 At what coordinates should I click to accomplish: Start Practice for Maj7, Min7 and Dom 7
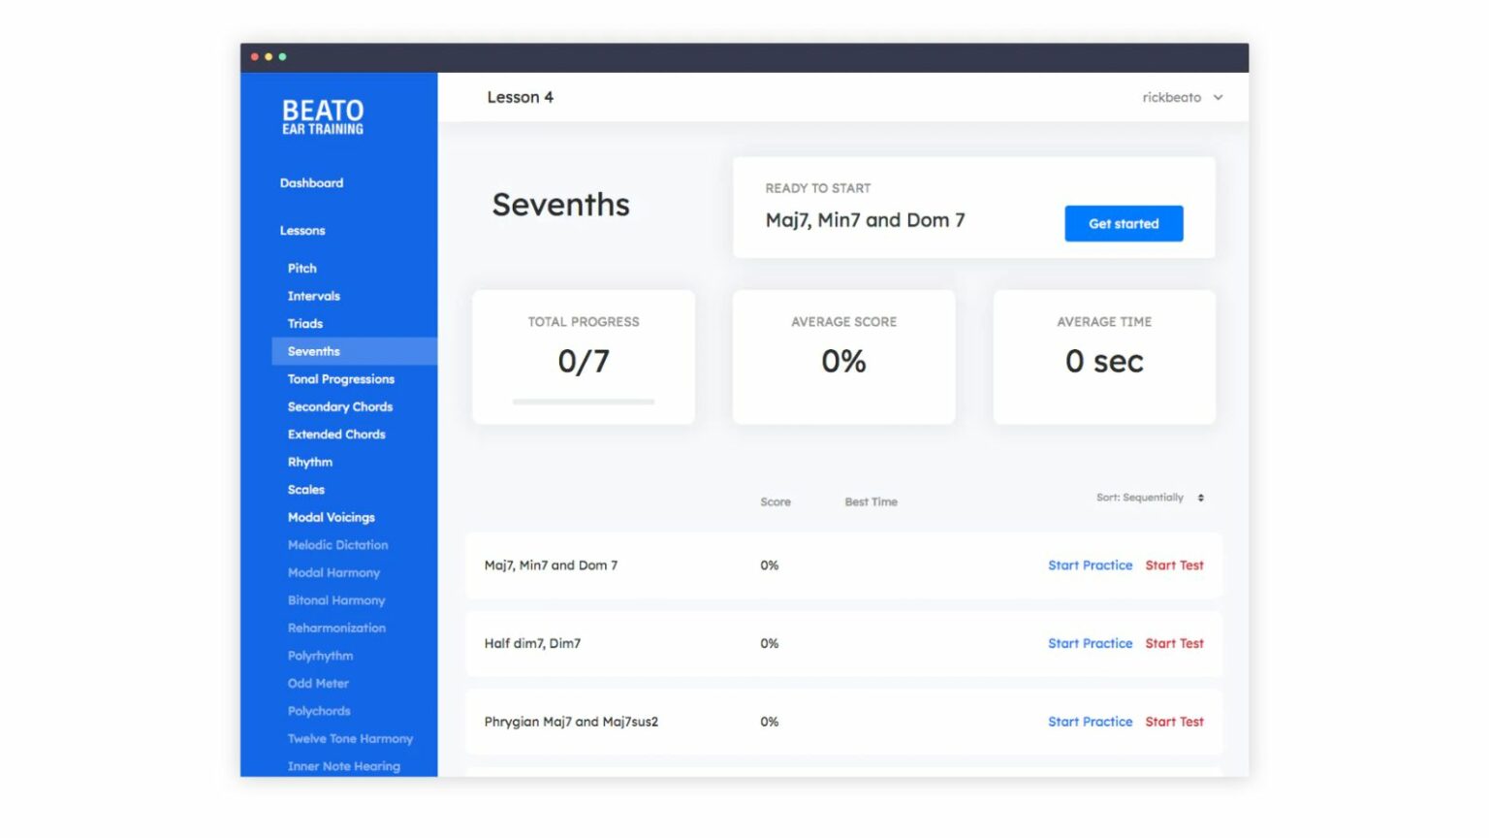coord(1090,565)
